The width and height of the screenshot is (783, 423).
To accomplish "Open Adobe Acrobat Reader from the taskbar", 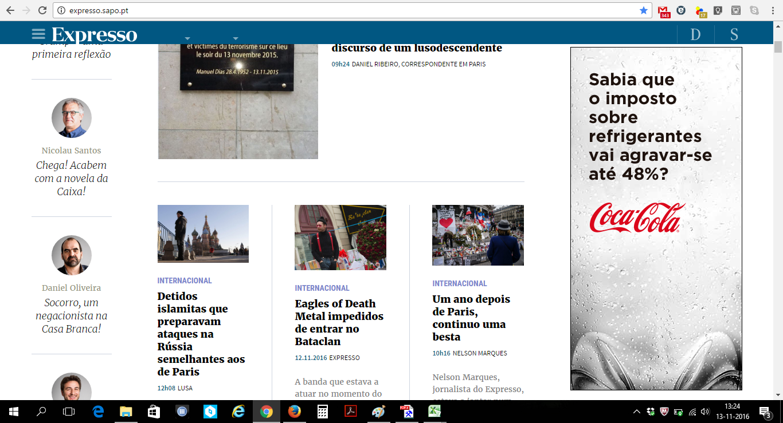I will click(351, 412).
